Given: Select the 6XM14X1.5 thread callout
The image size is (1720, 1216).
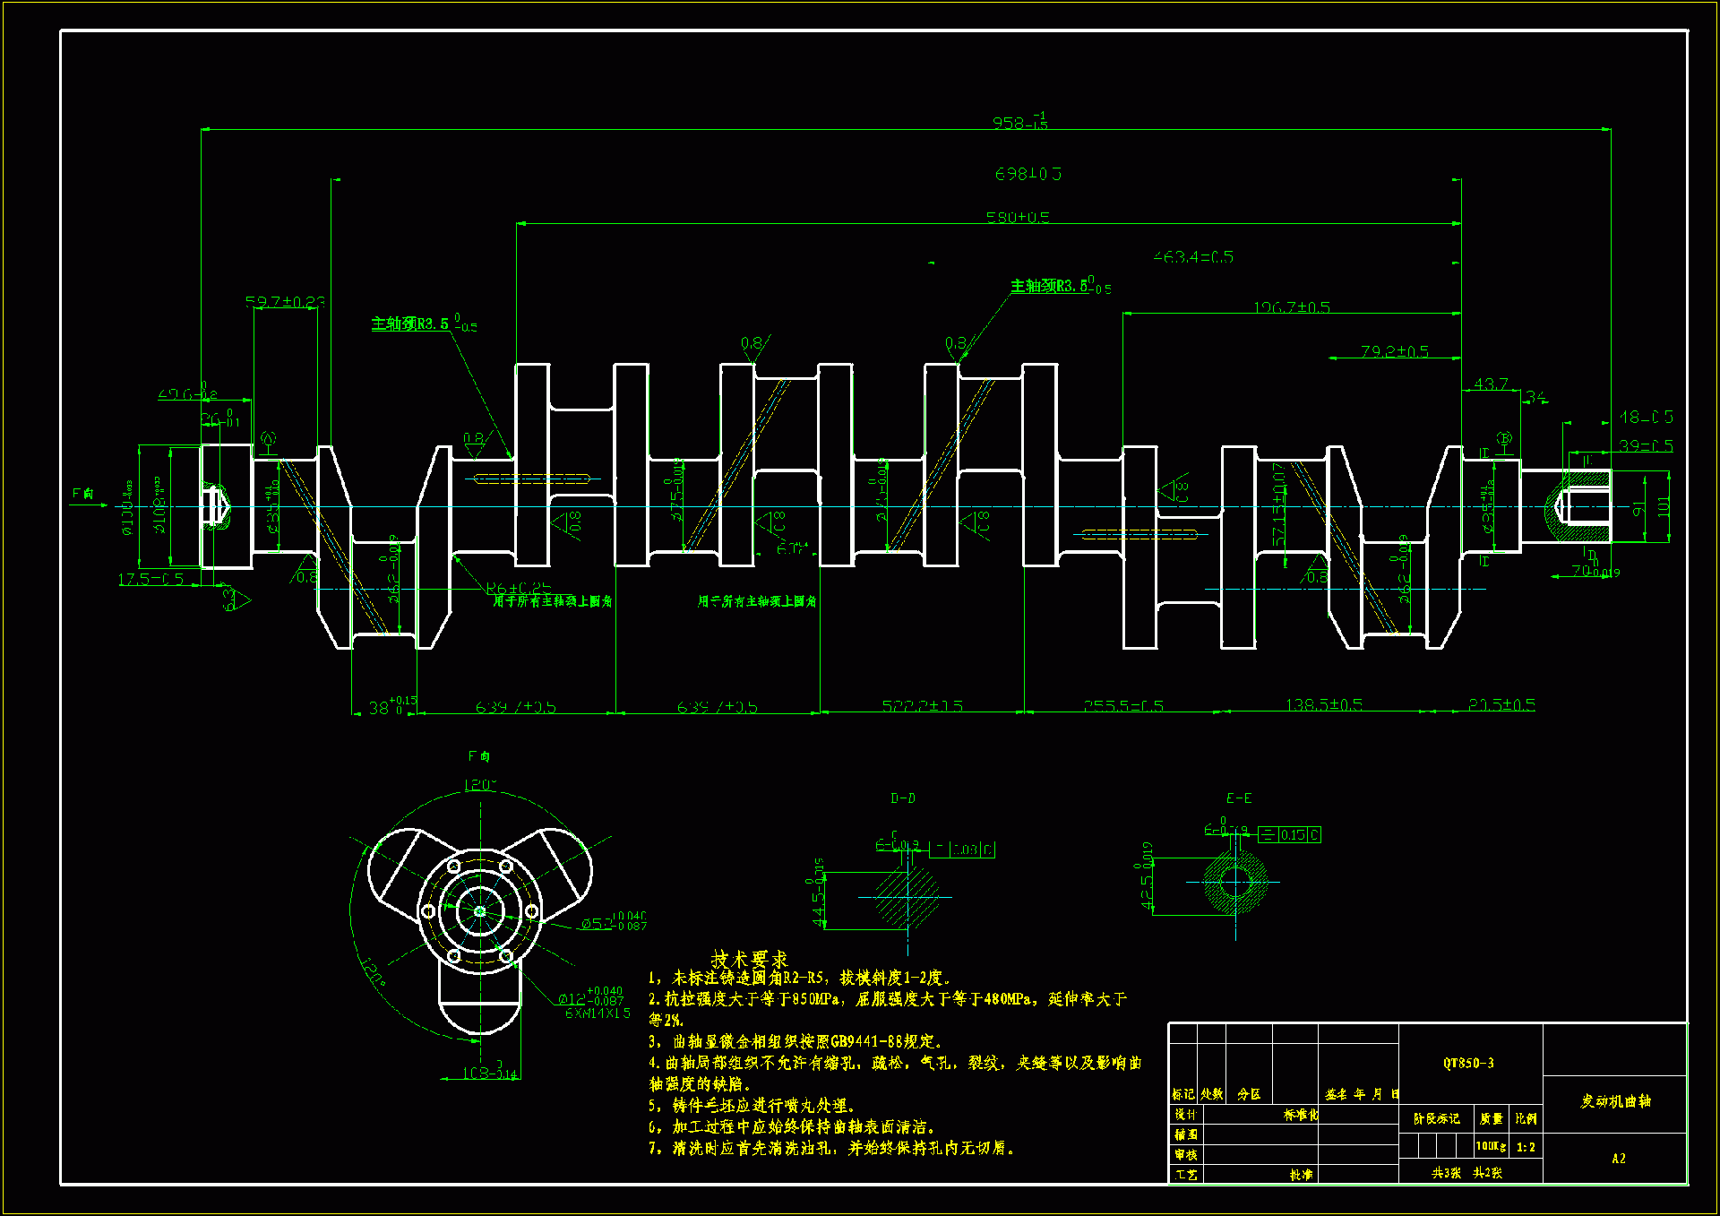Looking at the screenshot, I should (598, 1013).
